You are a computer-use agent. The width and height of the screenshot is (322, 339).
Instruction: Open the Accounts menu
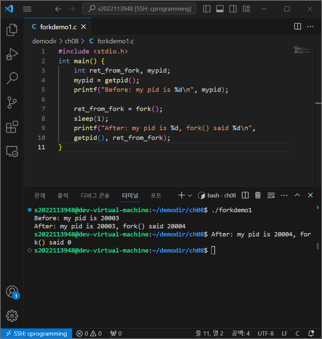pyautogui.click(x=12, y=292)
